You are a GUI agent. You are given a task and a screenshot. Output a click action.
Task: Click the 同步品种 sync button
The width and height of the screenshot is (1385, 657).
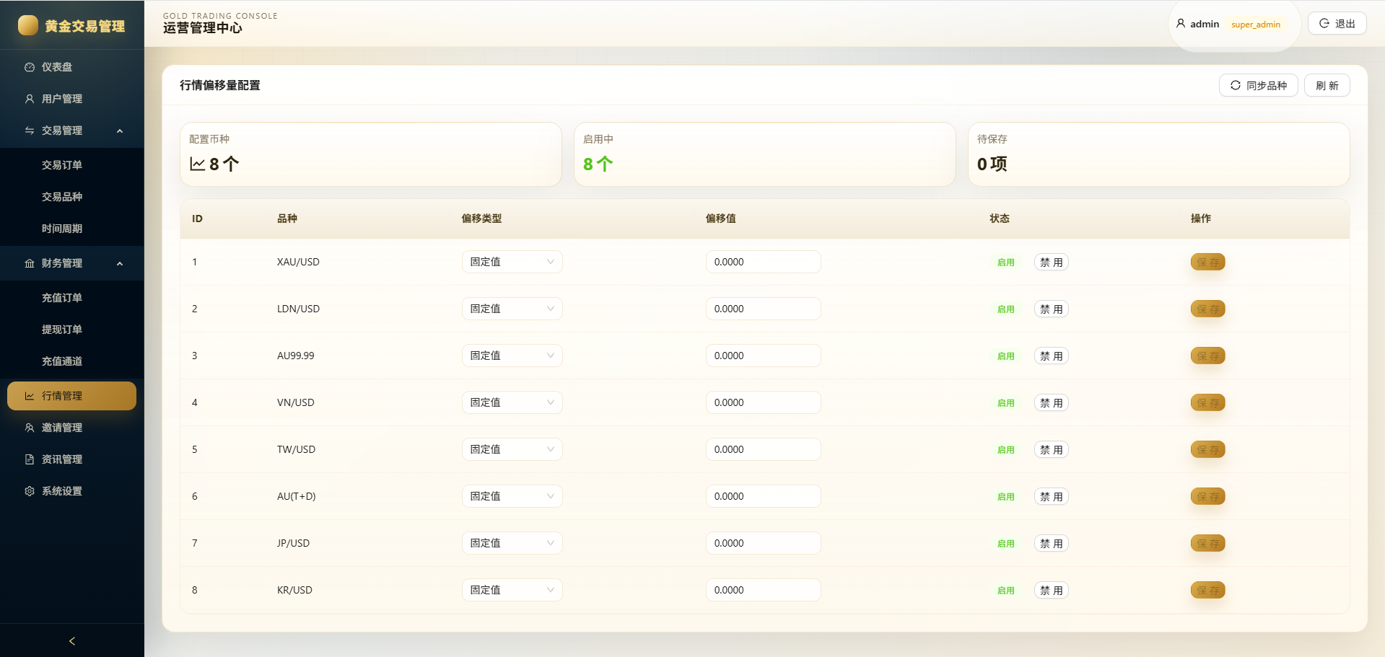[x=1259, y=85]
